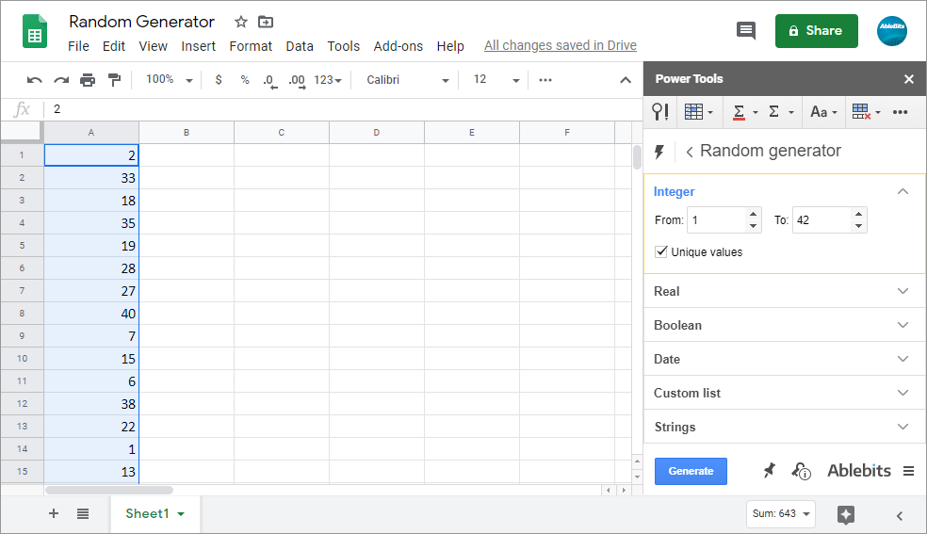This screenshot has height=534, width=927.
Task: Open Ablebits account avatar
Action: coord(891,31)
